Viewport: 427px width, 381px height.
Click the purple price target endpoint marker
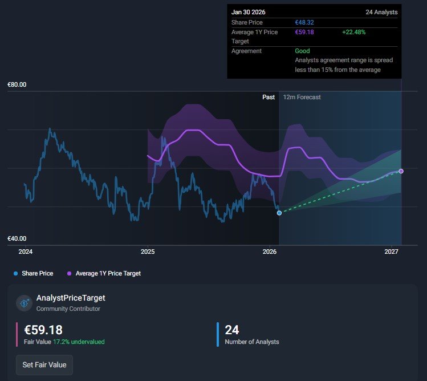pyautogui.click(x=401, y=171)
